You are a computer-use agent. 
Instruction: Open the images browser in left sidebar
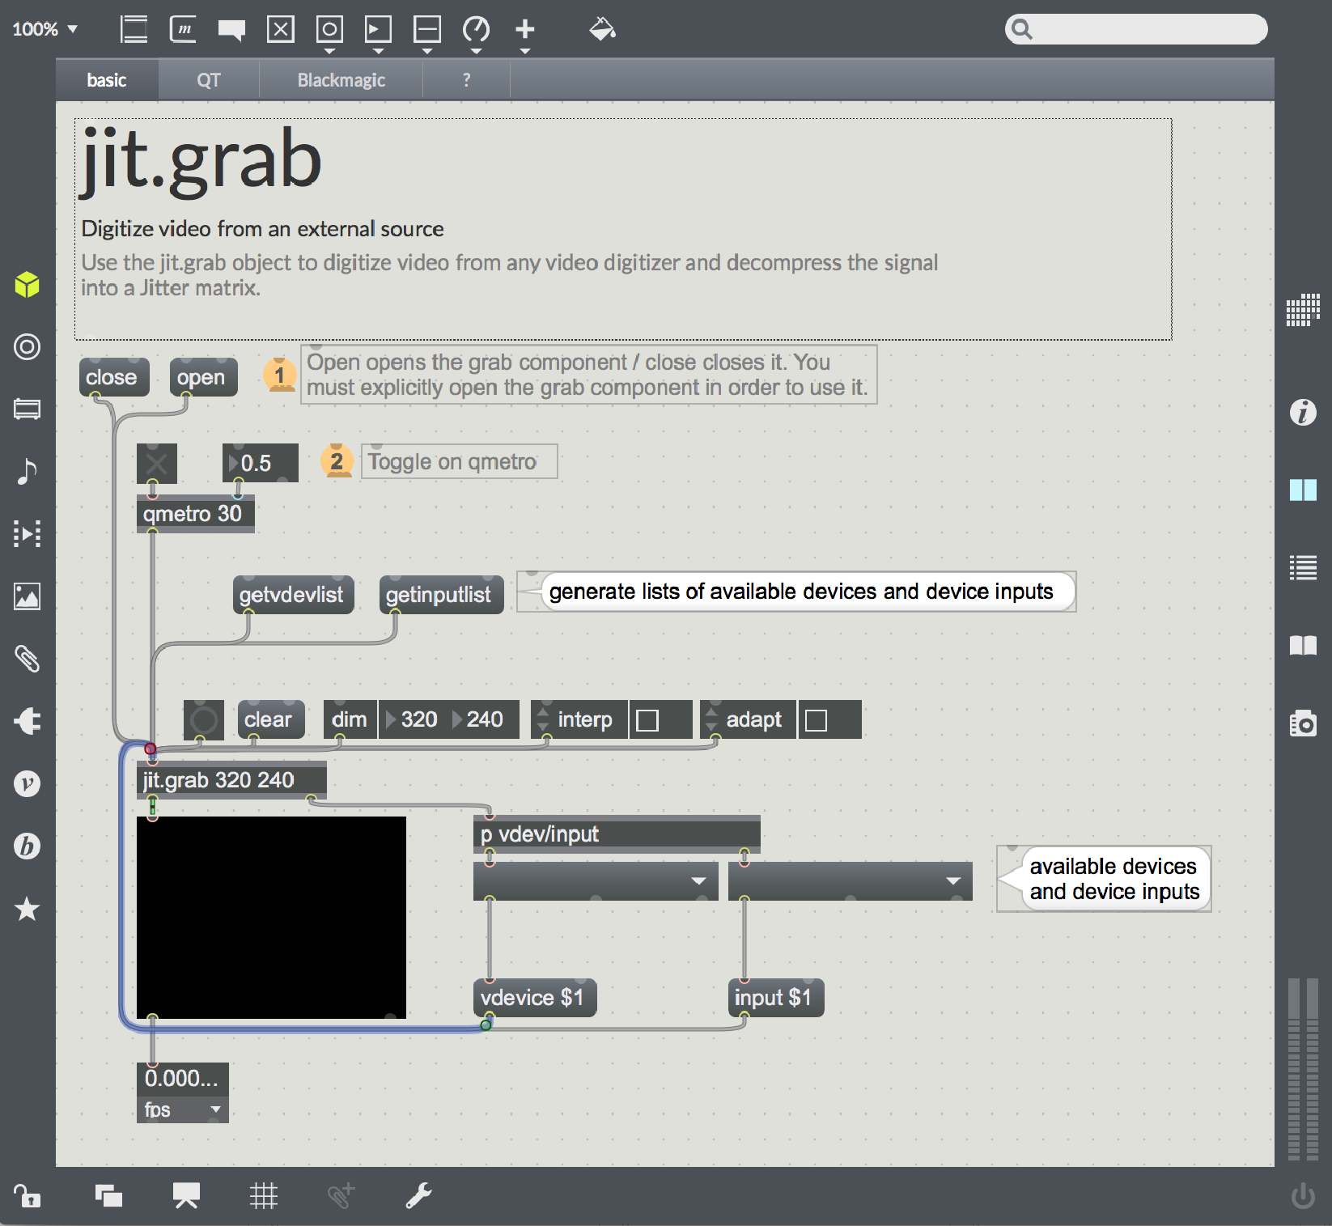tap(27, 596)
